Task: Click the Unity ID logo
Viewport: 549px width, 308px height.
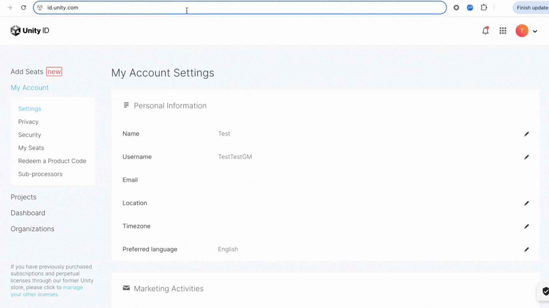Action: 30,31
